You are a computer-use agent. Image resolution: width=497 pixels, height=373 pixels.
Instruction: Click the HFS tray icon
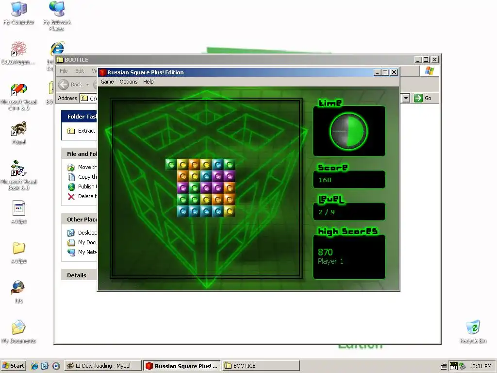coord(454,366)
